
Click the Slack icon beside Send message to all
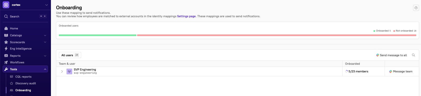coord(377,55)
